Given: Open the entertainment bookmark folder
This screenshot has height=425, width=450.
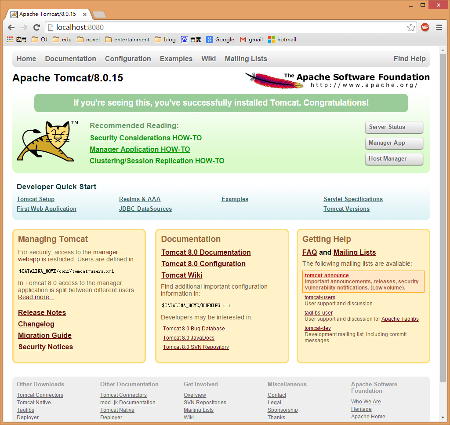Looking at the screenshot, I should [127, 39].
